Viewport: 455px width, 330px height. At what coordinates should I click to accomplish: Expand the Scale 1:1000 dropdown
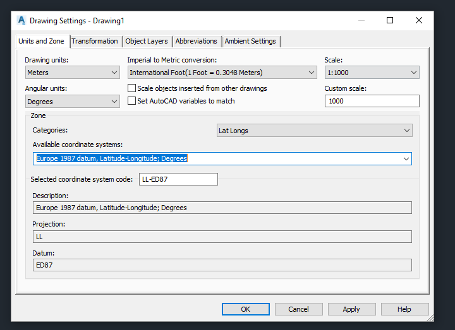tap(372, 73)
